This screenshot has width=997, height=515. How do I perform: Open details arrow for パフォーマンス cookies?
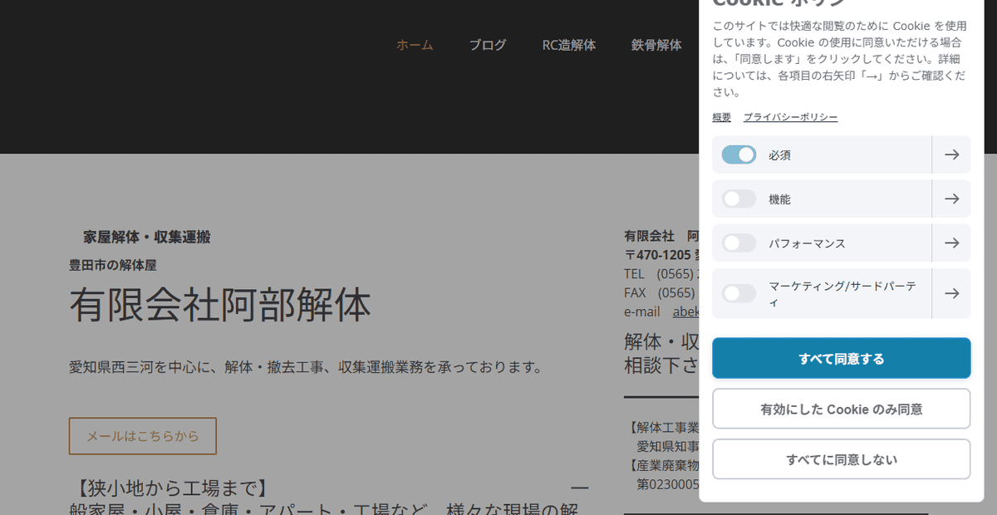click(x=951, y=243)
